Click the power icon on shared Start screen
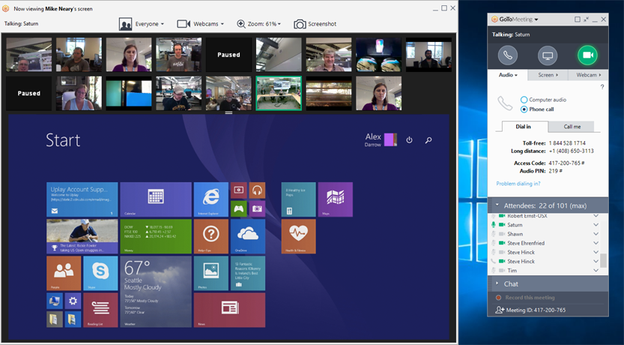Image resolution: width=624 pixels, height=345 pixels. (x=409, y=139)
